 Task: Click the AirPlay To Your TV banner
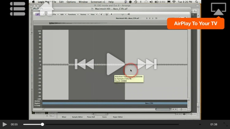(x=196, y=24)
